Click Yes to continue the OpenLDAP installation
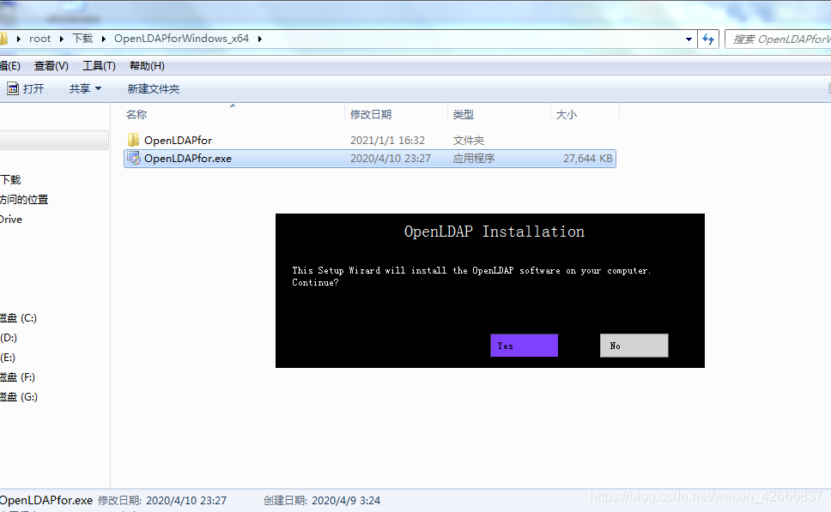This screenshot has width=831, height=512. click(x=524, y=345)
